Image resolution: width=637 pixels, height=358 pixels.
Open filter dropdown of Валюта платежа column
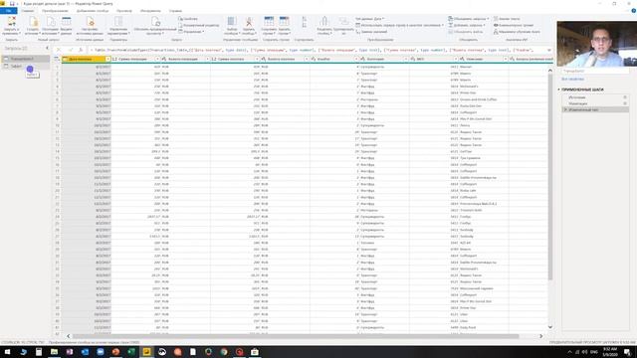(307, 59)
